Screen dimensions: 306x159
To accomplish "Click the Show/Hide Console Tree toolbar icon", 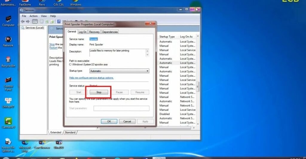I will coord(35,21).
